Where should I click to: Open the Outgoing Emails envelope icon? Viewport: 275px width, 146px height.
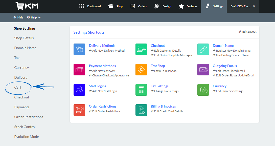click(x=203, y=70)
